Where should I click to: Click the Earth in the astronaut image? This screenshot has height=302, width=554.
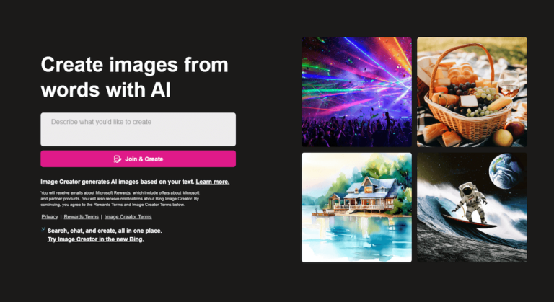click(504, 171)
